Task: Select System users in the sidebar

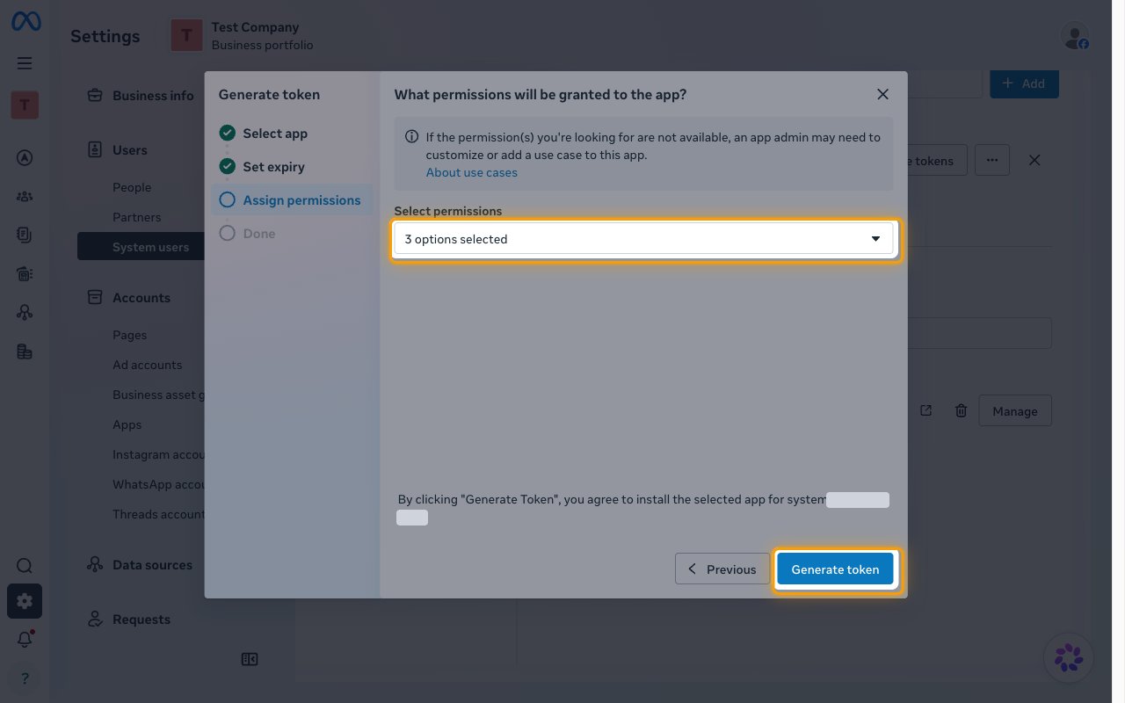Action: pos(142,247)
